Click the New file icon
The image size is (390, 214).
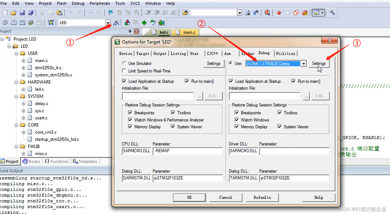5,13
